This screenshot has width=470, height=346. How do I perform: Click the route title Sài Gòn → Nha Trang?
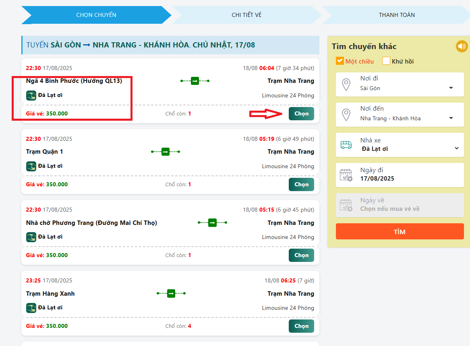141,45
